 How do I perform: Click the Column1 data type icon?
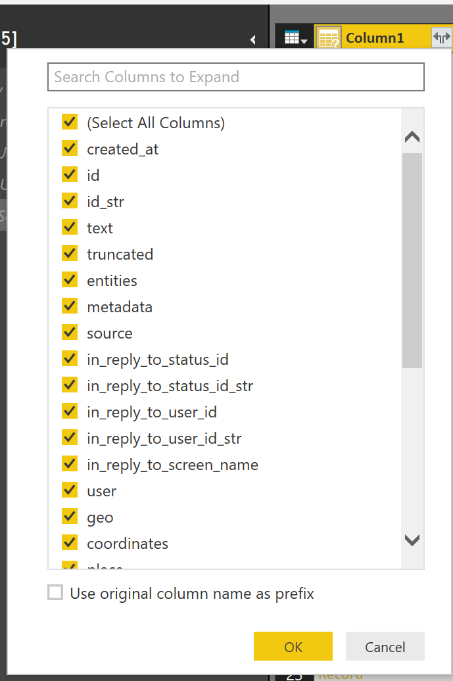pyautogui.click(x=329, y=38)
